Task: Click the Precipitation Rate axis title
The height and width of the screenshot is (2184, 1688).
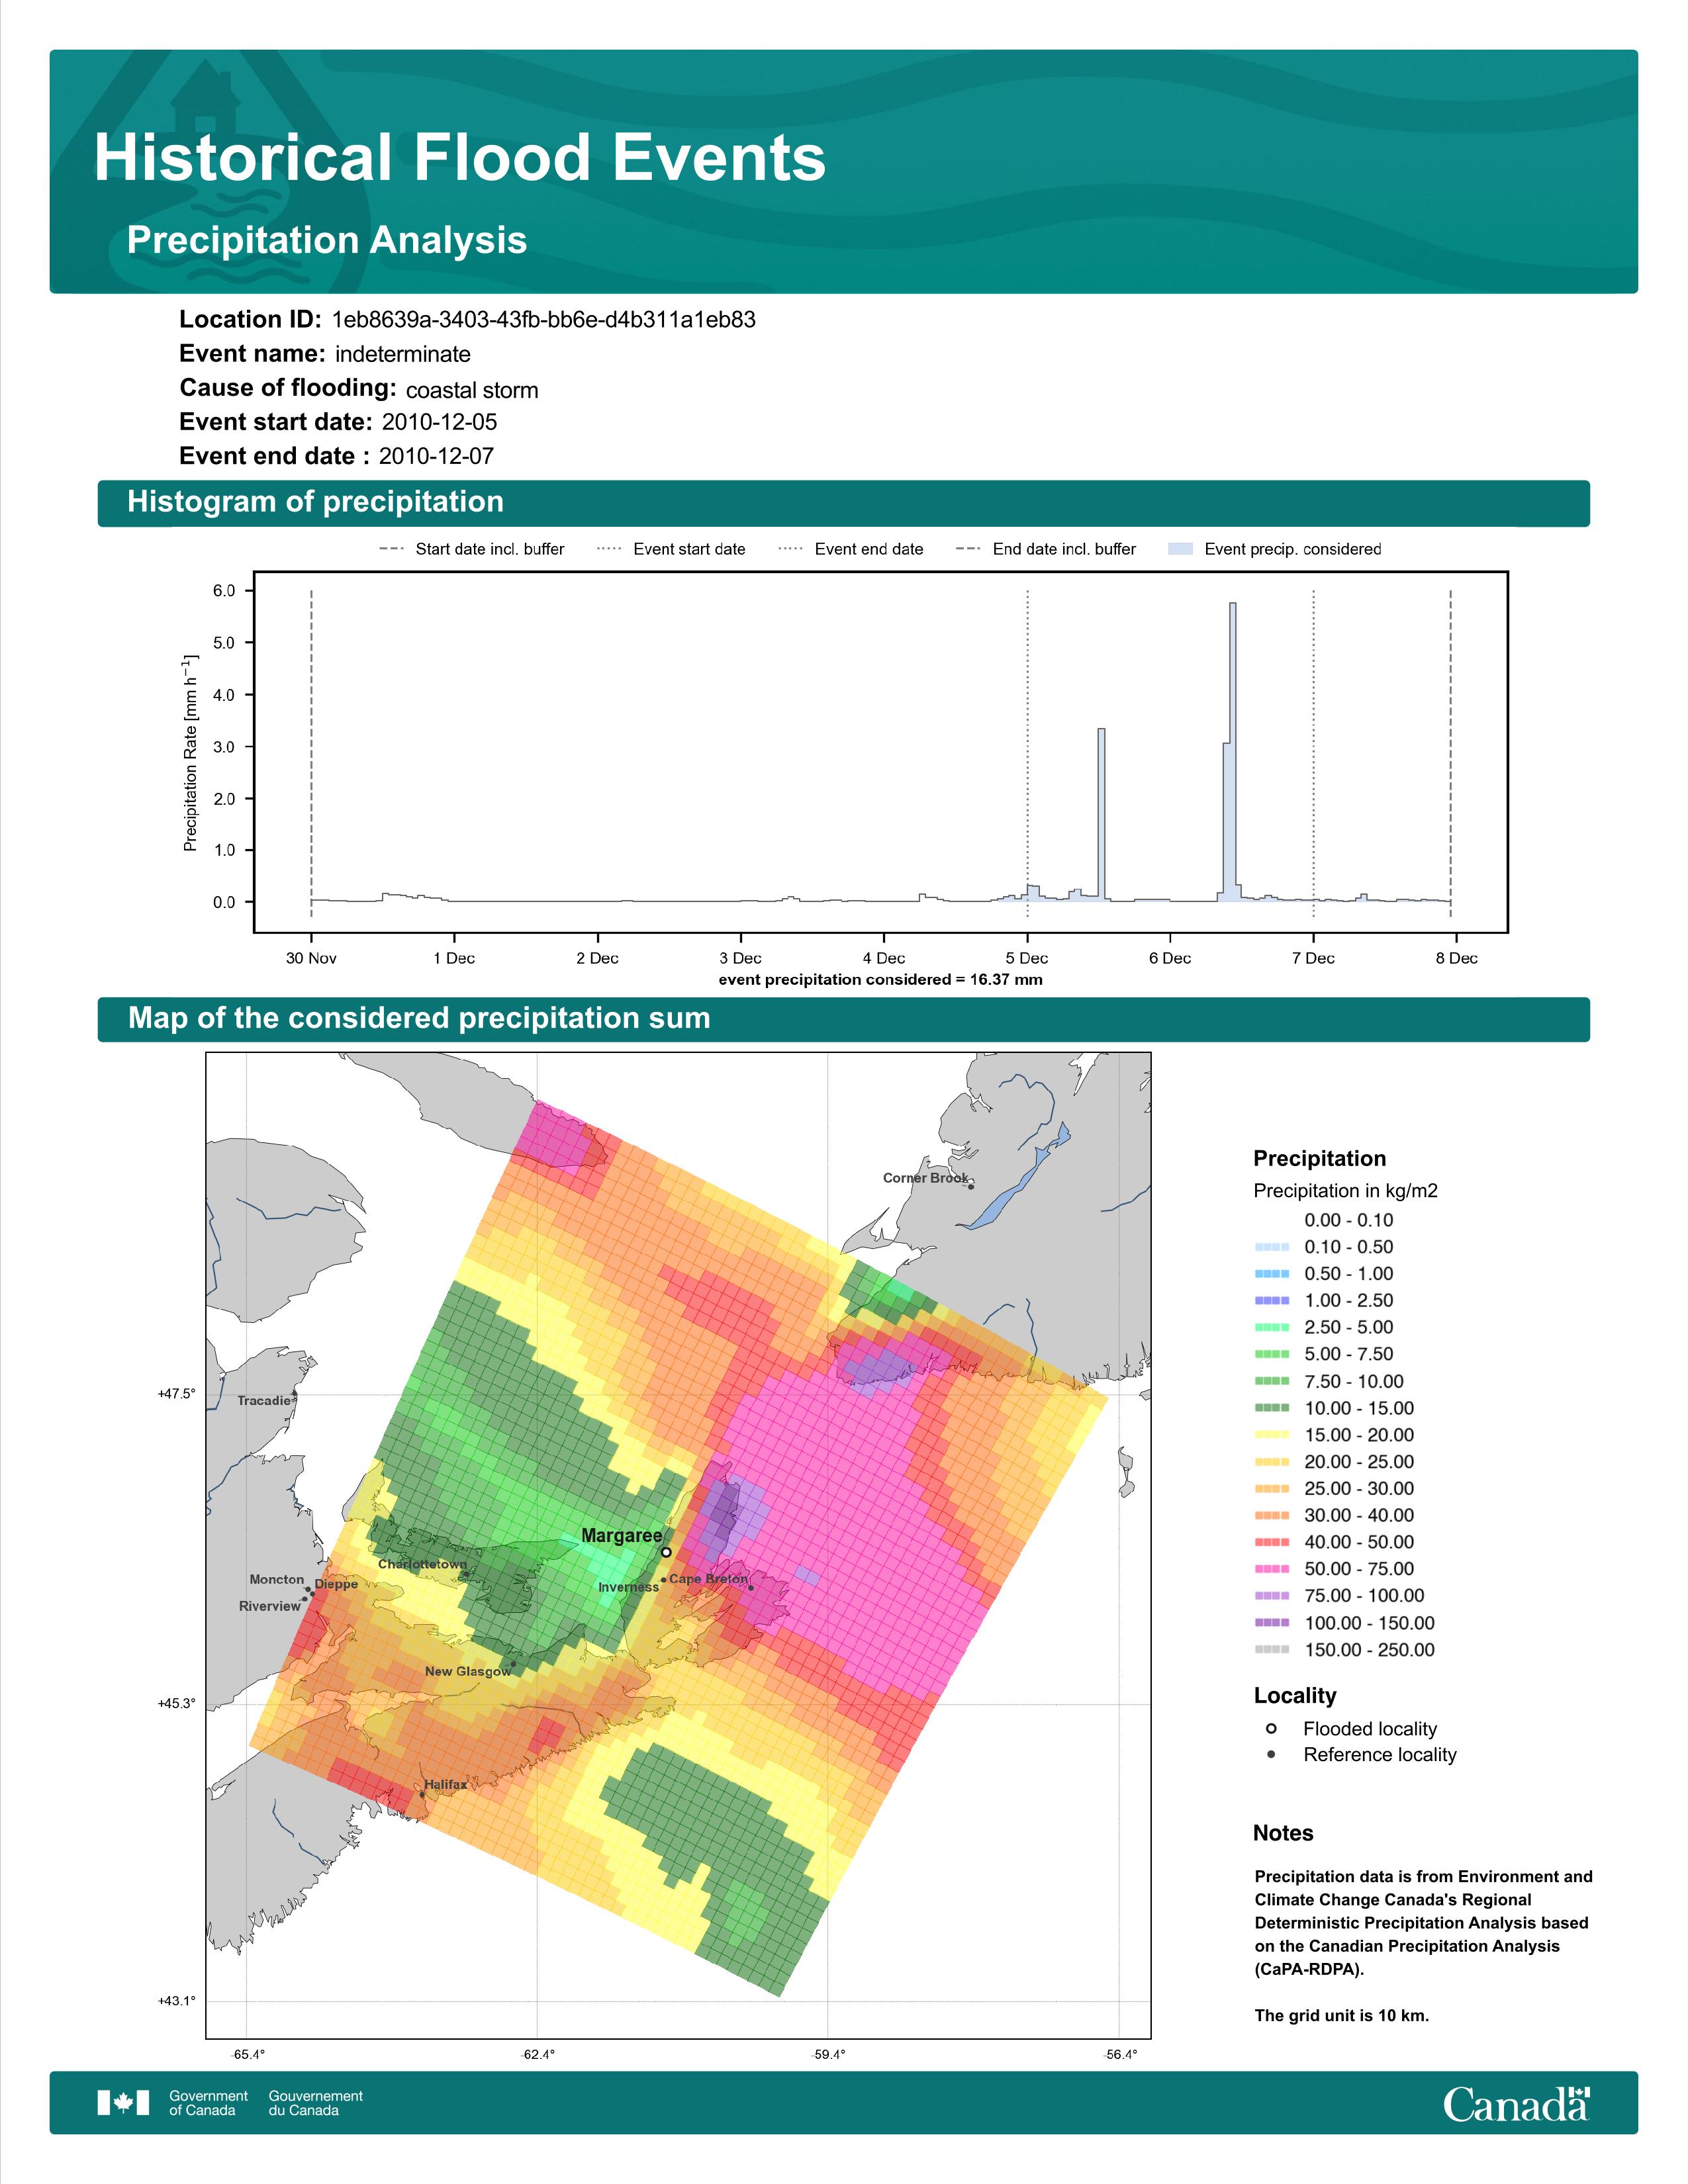Action: (x=190, y=752)
